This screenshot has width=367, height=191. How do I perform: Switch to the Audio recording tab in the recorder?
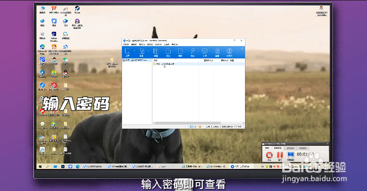303,148
